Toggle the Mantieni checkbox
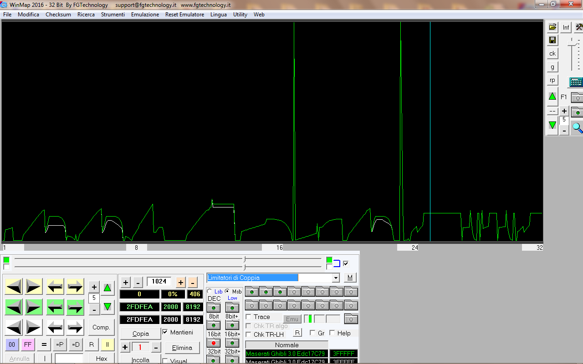The image size is (583, 364). (165, 332)
